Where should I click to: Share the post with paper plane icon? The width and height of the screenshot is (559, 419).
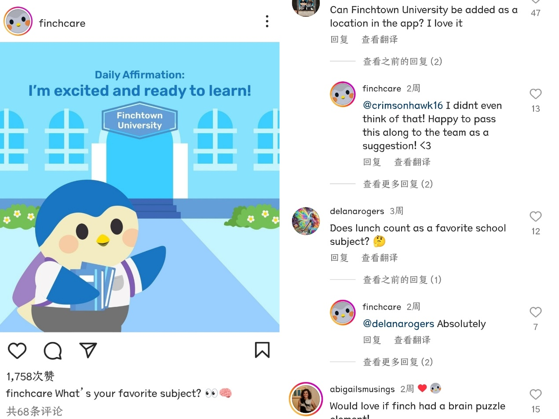pyautogui.click(x=88, y=350)
